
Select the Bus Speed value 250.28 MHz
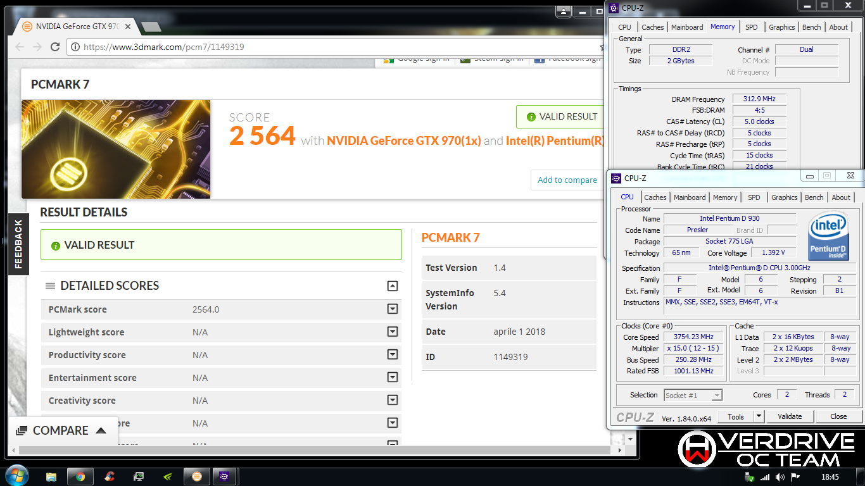695,360
